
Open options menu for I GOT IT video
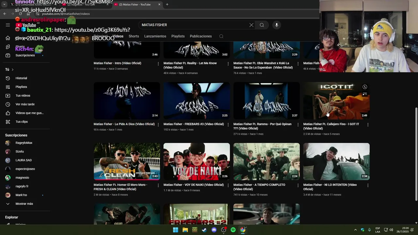[x=368, y=125]
